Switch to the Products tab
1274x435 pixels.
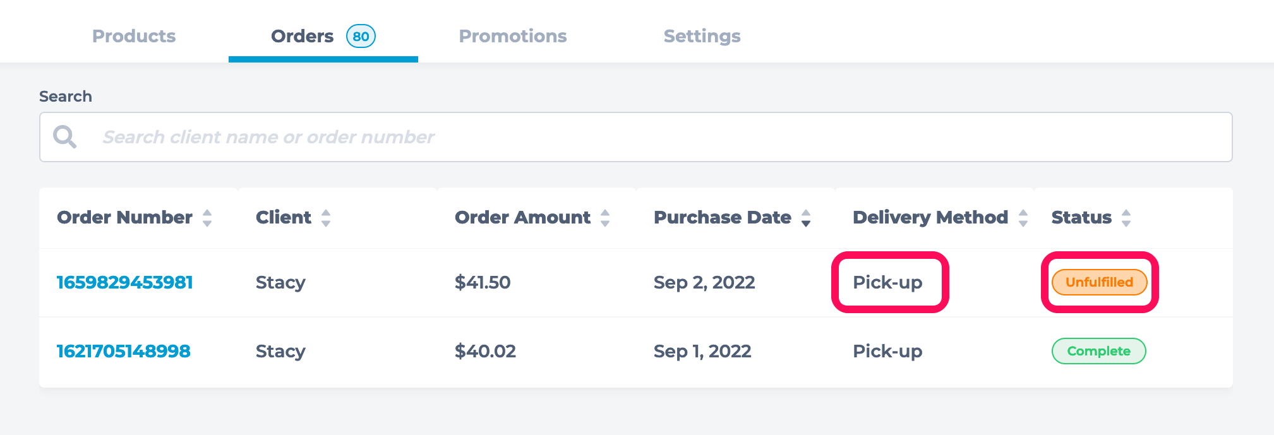(x=134, y=36)
